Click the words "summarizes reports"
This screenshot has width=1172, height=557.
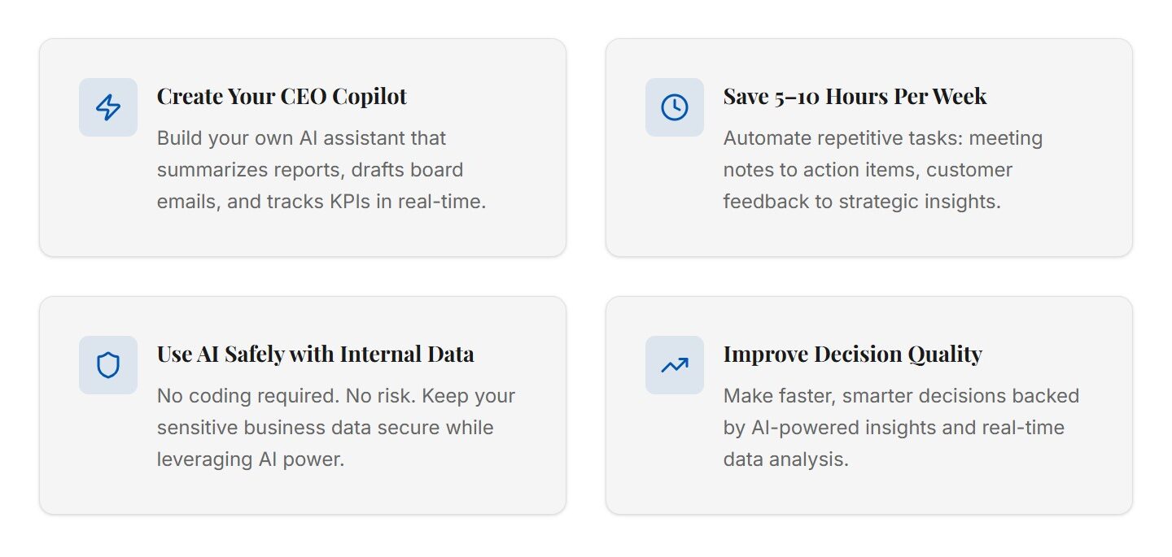tap(238, 170)
